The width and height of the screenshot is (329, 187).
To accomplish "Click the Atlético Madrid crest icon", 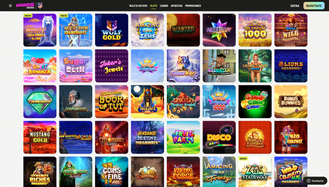I will 40,5.
